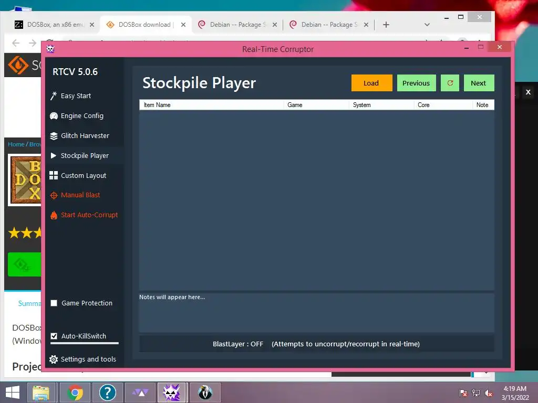Click the Engine Config gauge icon
This screenshot has height=403, width=538.
[x=54, y=116]
